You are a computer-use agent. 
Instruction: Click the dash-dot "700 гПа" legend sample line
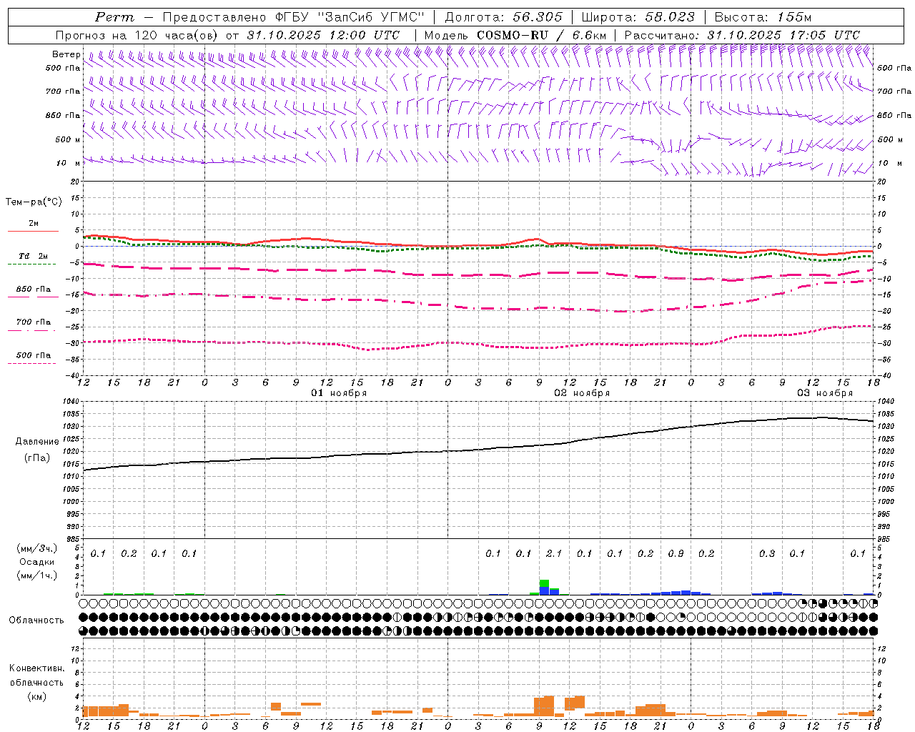pyautogui.click(x=31, y=330)
